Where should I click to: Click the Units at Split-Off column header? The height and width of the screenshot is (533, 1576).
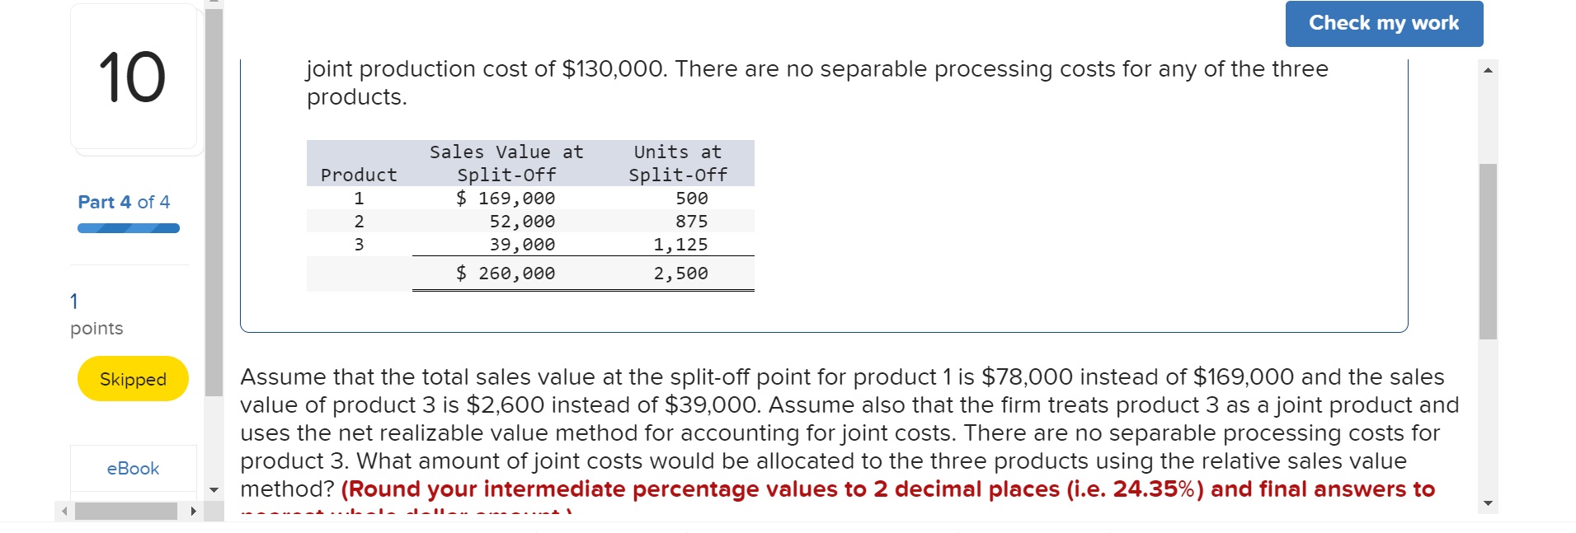pyautogui.click(x=676, y=163)
